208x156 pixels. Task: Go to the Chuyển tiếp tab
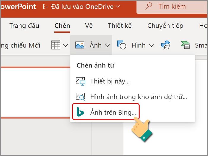(x=165, y=26)
